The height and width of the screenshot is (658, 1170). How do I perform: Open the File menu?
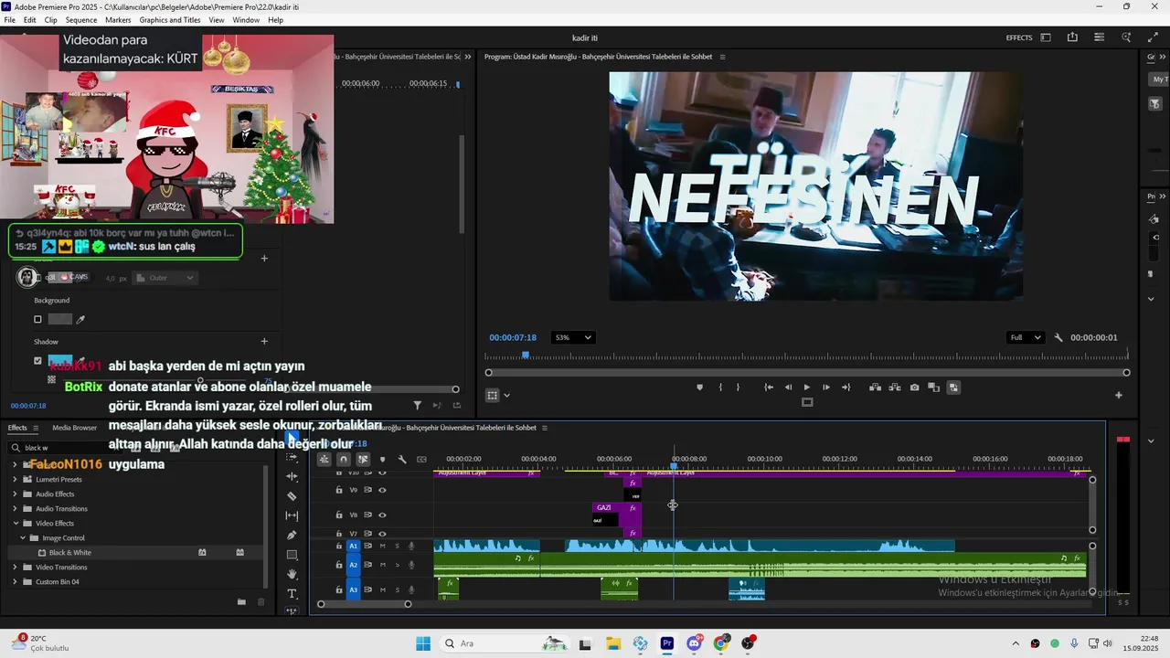pyautogui.click(x=9, y=20)
